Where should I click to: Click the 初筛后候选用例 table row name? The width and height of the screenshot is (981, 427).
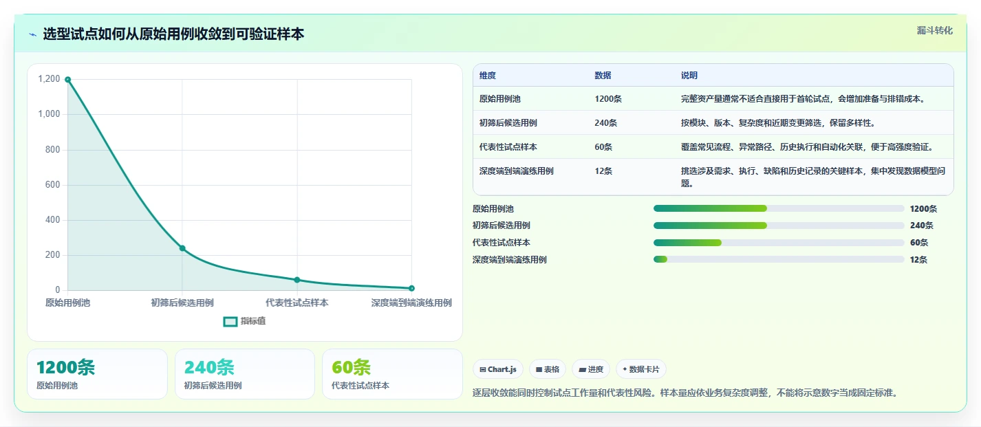point(508,123)
